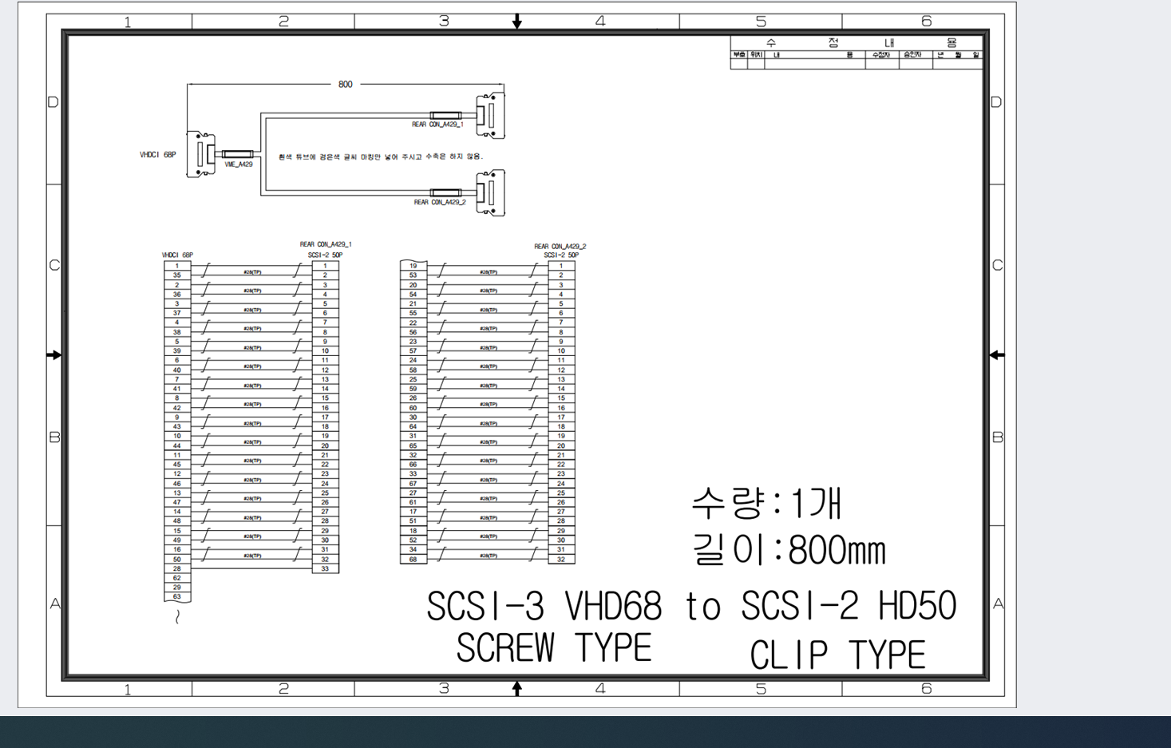
Task: Click the VME_A429 cable label sleeve
Action: [237, 154]
